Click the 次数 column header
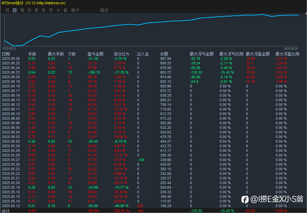This screenshot has height=213, width=307. pyautogui.click(x=72, y=54)
